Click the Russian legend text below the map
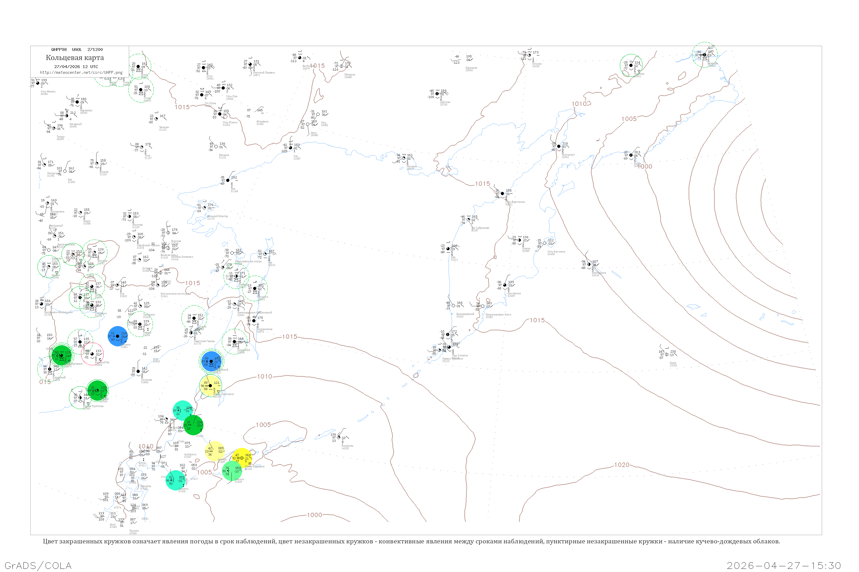The width and height of the screenshot is (859, 572). pos(411,541)
